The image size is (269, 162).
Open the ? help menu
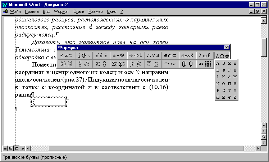(x=122, y=11)
